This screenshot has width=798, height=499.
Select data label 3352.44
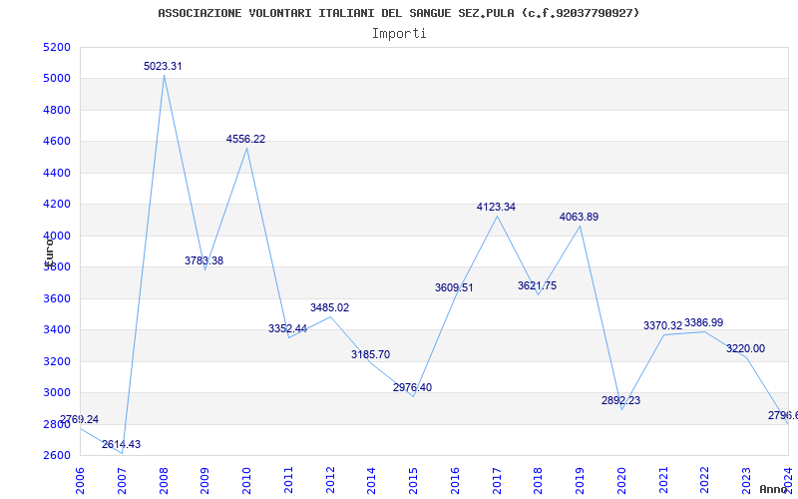pyautogui.click(x=287, y=329)
